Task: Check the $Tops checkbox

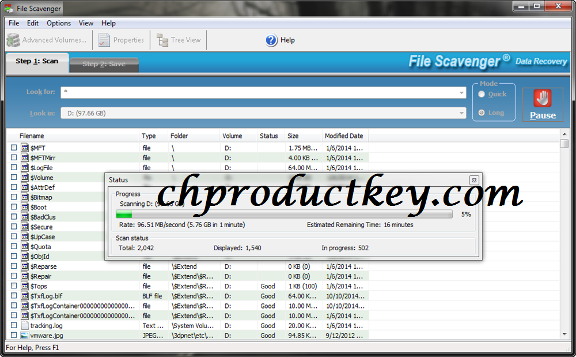Action: tap(14, 285)
